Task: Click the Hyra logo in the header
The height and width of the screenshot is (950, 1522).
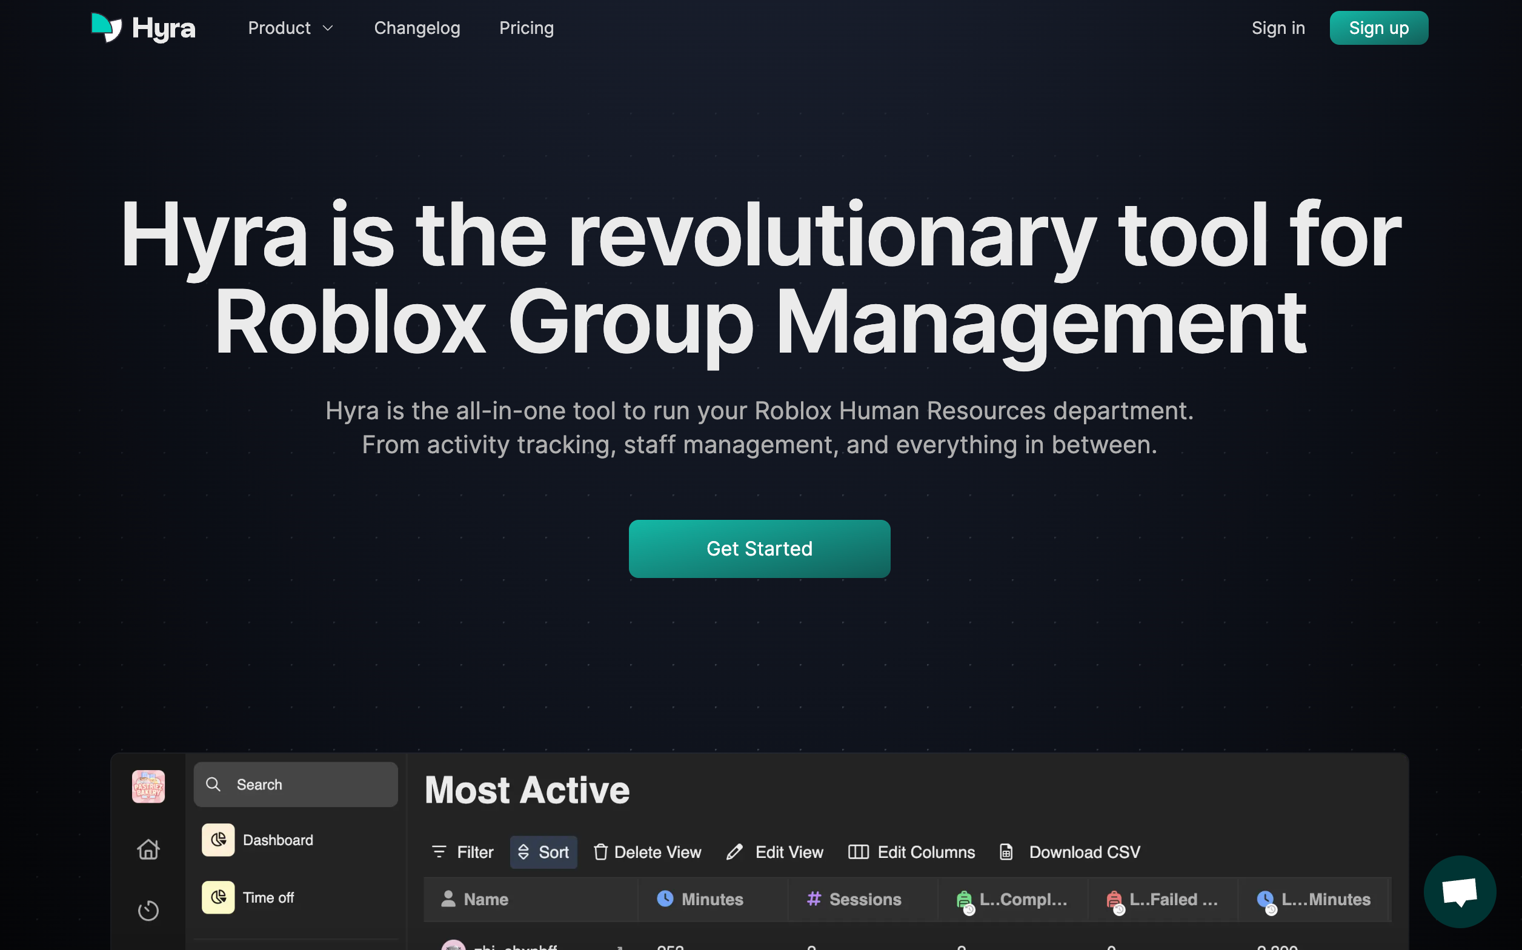Action: tap(143, 28)
